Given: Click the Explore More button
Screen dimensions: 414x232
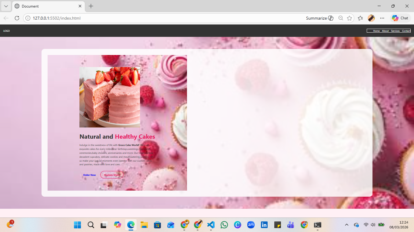Looking at the screenshot, I should (x=112, y=175).
